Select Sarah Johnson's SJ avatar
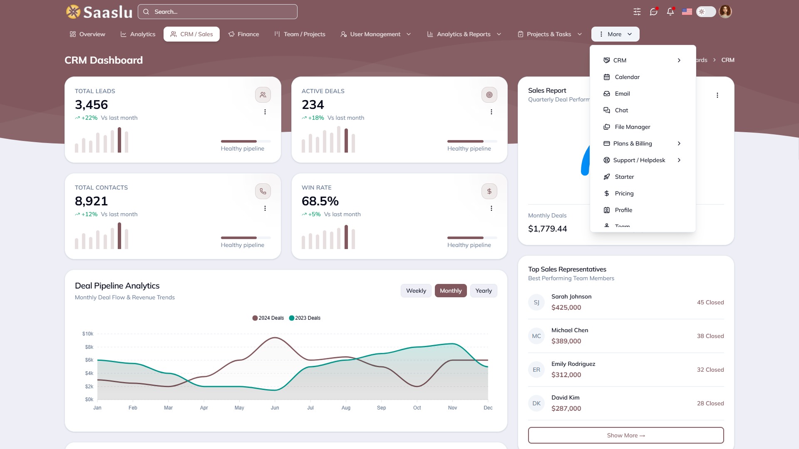The height and width of the screenshot is (449, 799). [536, 302]
